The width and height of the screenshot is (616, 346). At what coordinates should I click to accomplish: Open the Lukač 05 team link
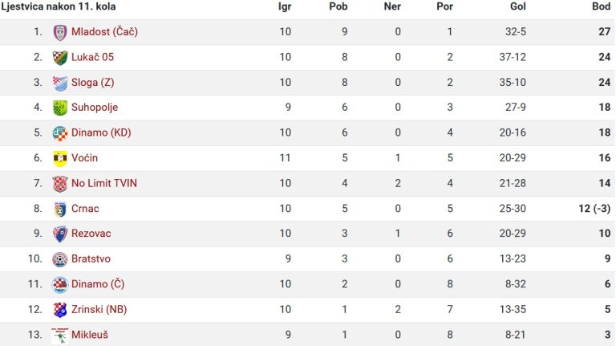[92, 57]
